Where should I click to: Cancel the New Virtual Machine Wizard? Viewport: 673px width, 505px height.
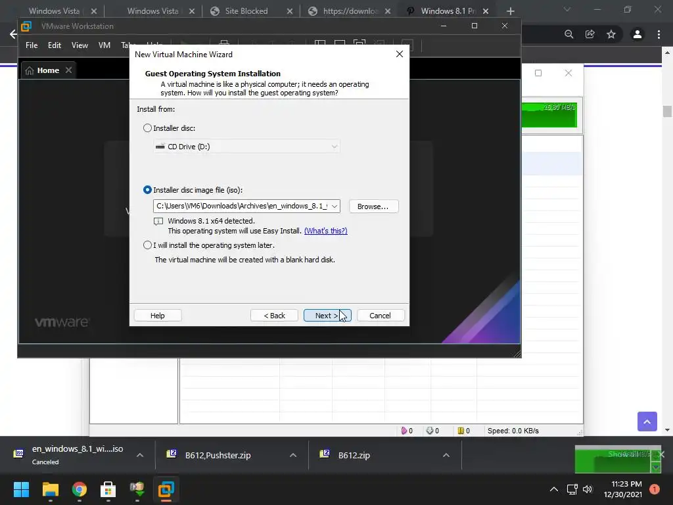[x=381, y=316]
